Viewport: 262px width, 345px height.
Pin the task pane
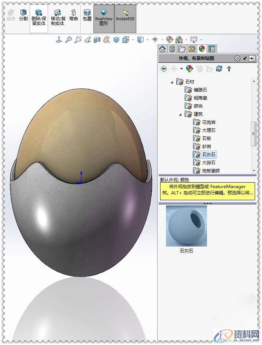244,58
